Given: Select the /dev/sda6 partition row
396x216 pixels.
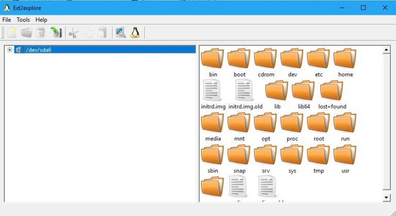Looking at the screenshot, I should click(105, 50).
